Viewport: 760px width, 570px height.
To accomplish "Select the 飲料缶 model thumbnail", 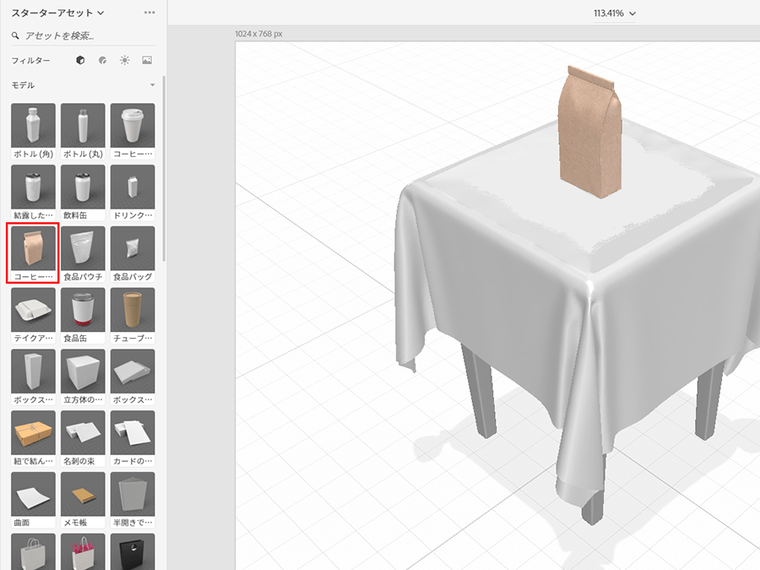I will [x=83, y=187].
